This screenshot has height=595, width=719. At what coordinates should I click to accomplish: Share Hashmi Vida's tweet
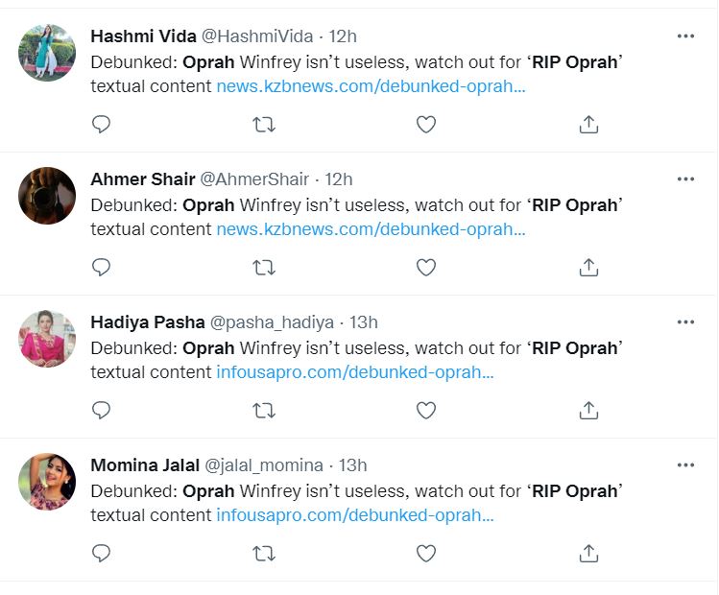(589, 124)
